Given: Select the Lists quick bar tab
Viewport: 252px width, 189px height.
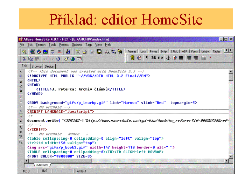Looking at the screenshot, I should (143, 51).
